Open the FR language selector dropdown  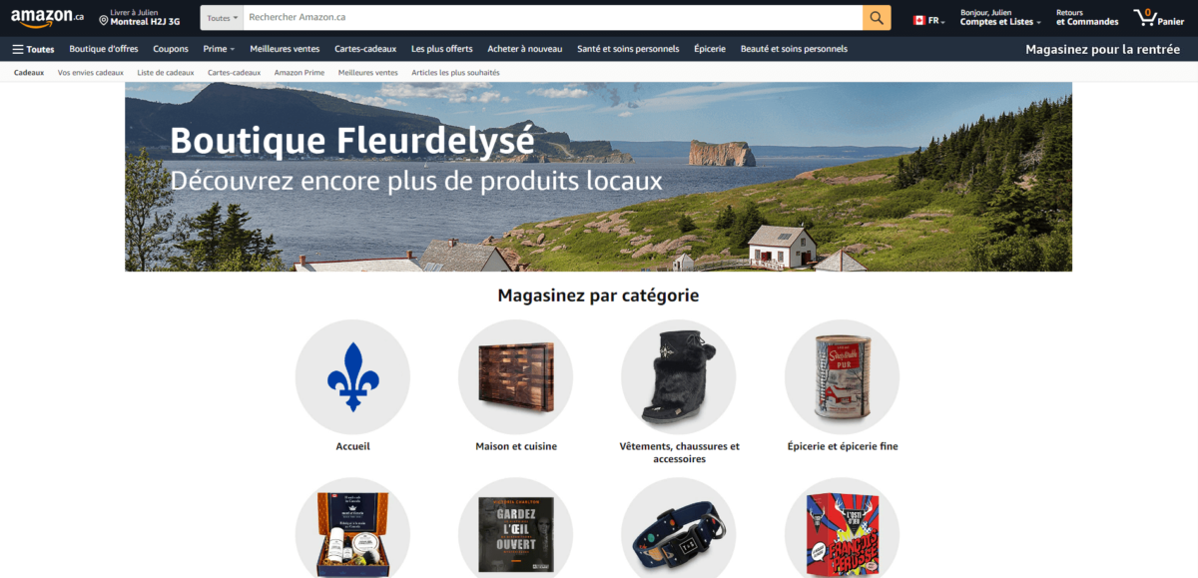point(928,20)
